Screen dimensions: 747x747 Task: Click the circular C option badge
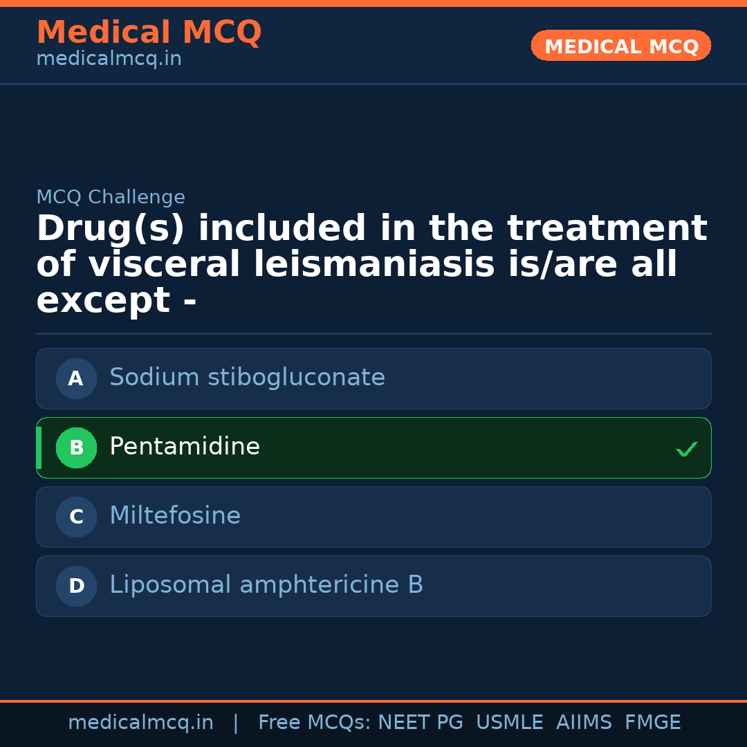point(76,517)
